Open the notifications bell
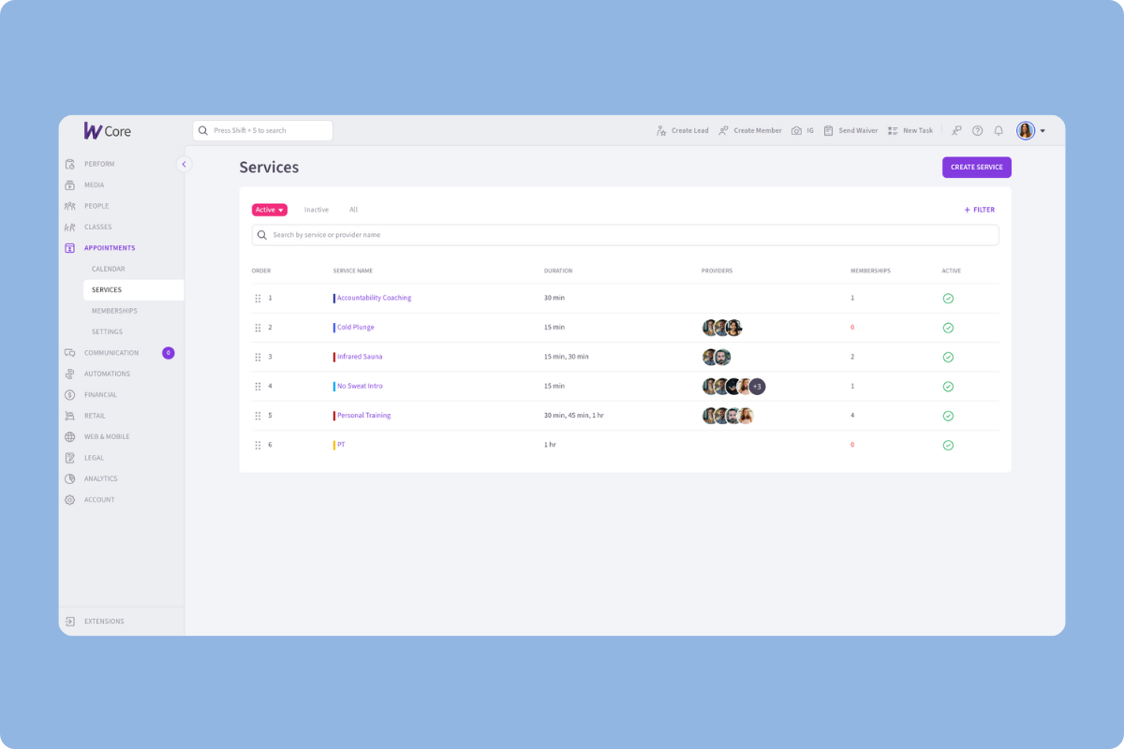This screenshot has height=749, width=1124. coord(998,131)
